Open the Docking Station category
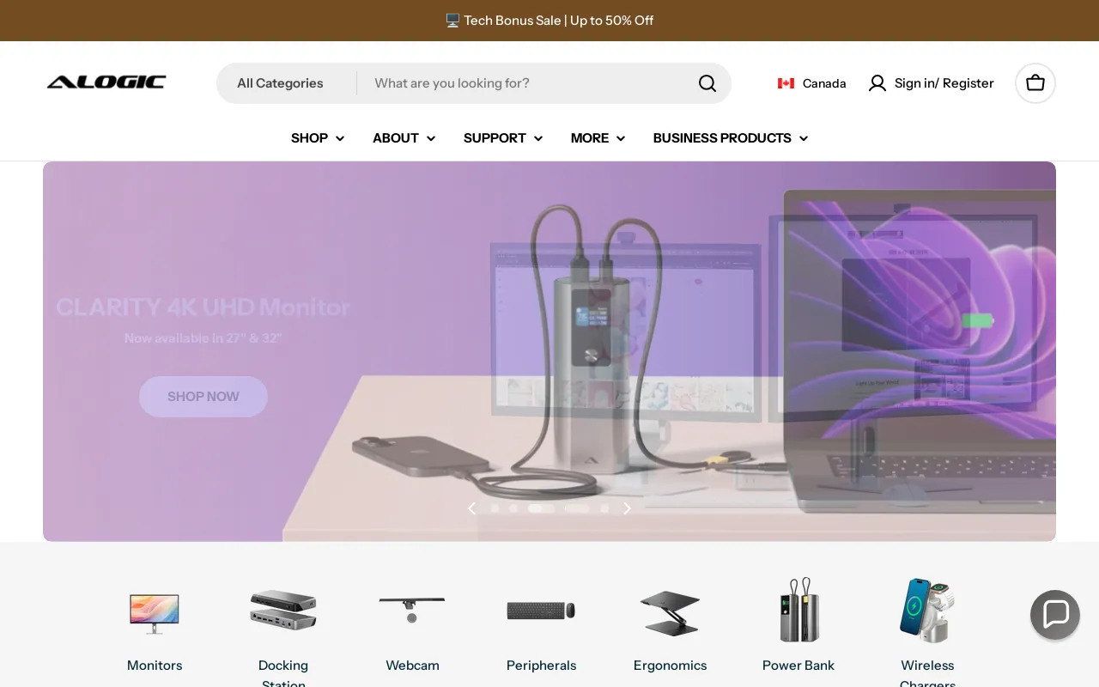Screen dimensions: 1099x687 283,611
